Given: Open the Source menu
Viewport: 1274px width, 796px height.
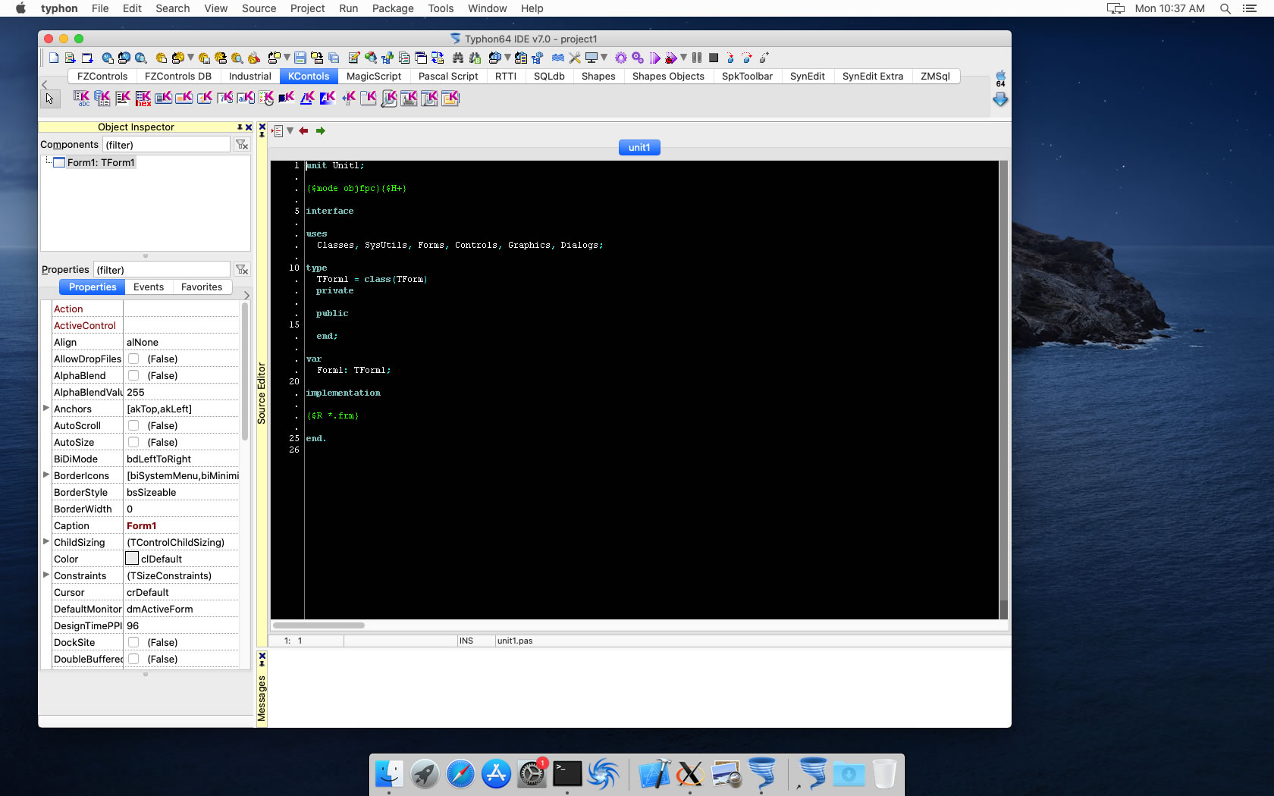Looking at the screenshot, I should click(x=259, y=8).
